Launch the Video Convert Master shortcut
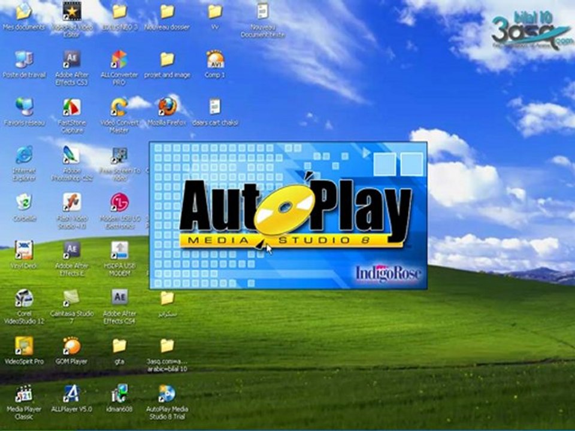The image size is (575, 431). [119, 107]
